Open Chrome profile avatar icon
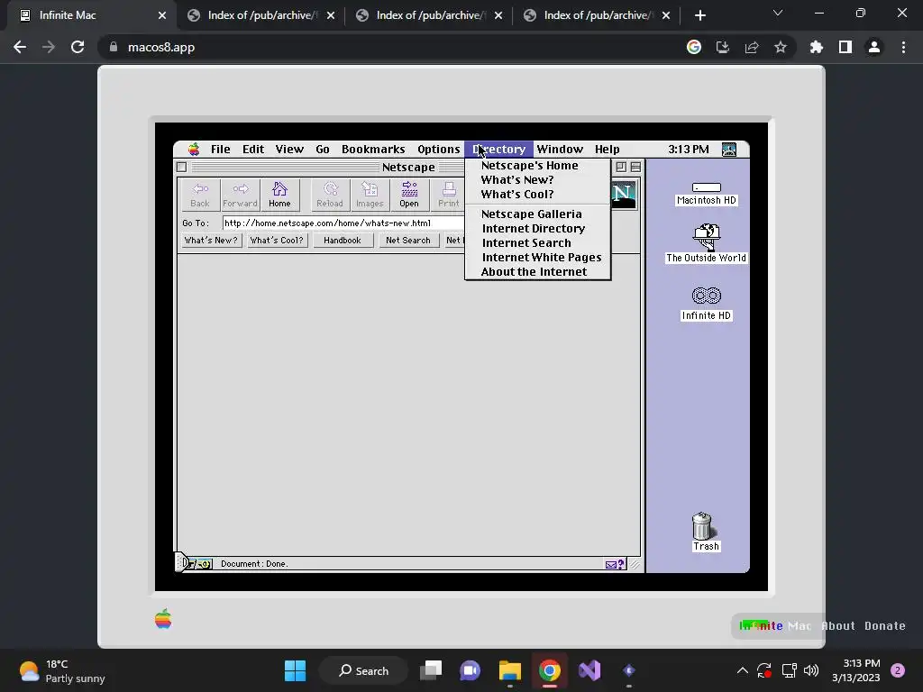Viewport: 923px width, 692px height. [x=874, y=47]
